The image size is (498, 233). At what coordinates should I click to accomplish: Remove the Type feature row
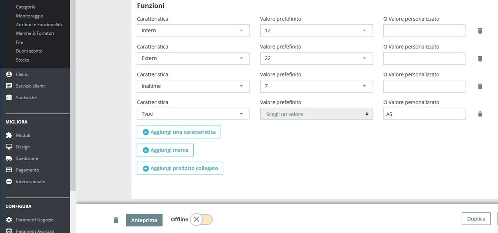point(480,114)
